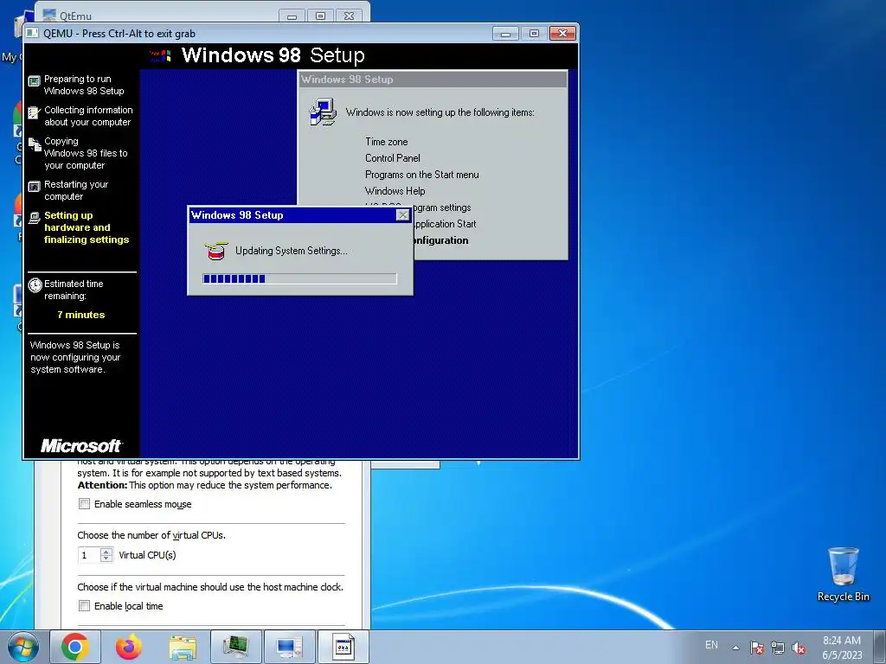Image resolution: width=886 pixels, height=664 pixels.
Task: Click the Updating System Settings drum icon
Action: (215, 252)
